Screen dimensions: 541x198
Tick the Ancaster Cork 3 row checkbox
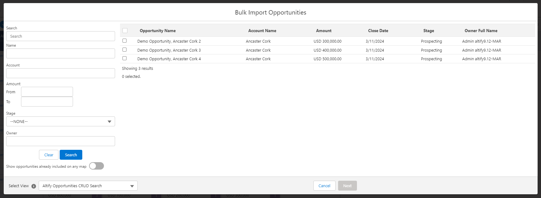click(125, 50)
